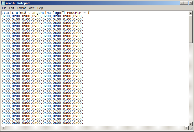Minimize the Notepad window
194x132 pixels.
click(182, 3)
